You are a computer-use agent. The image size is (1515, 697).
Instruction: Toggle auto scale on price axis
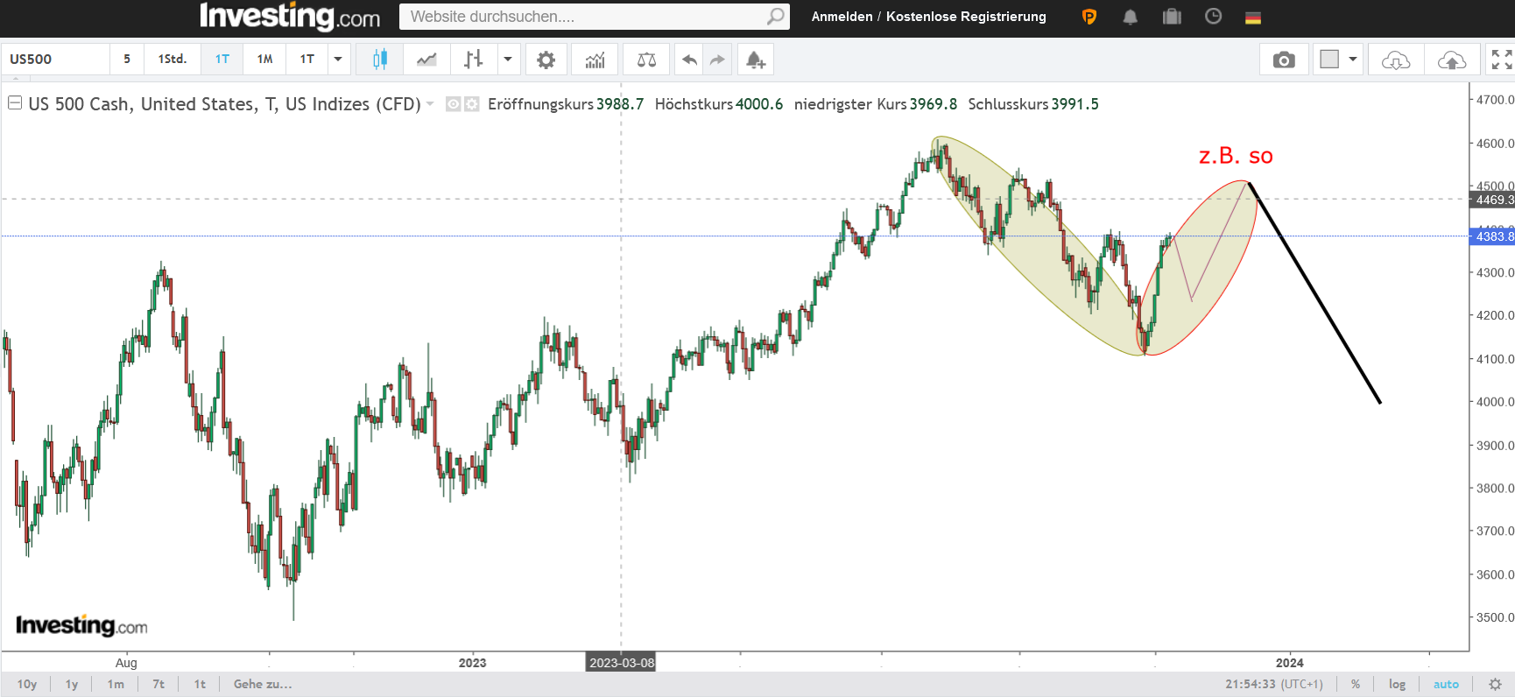coord(1446,684)
